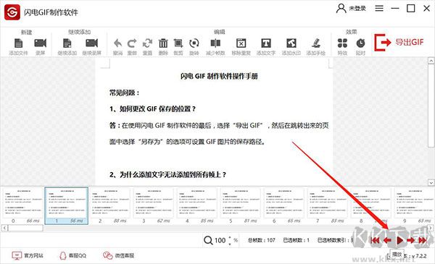Click the 添加文件 (add file) icon
Image resolution: width=435 pixels, height=264 pixels.
pyautogui.click(x=18, y=43)
